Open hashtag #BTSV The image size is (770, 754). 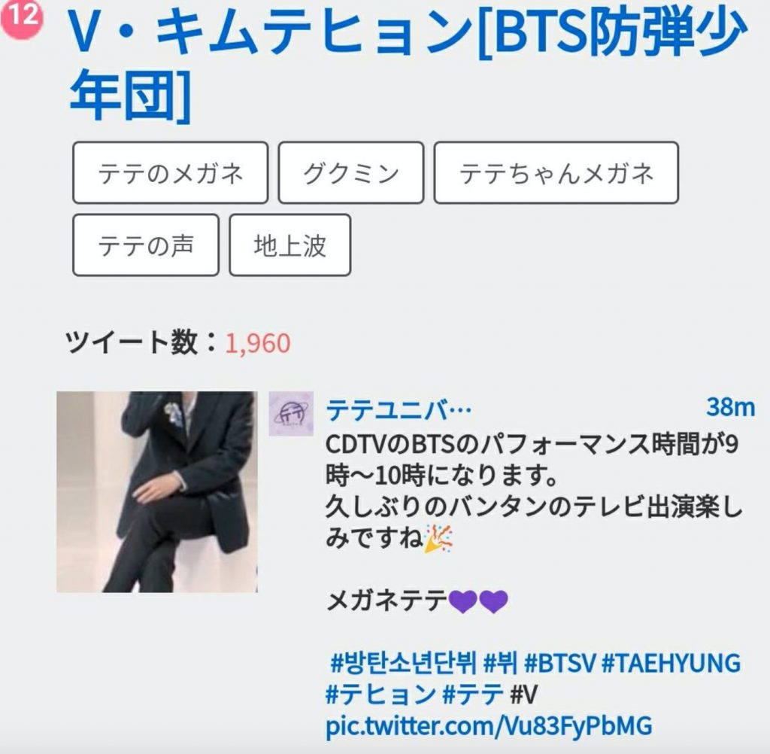pyautogui.click(x=559, y=663)
